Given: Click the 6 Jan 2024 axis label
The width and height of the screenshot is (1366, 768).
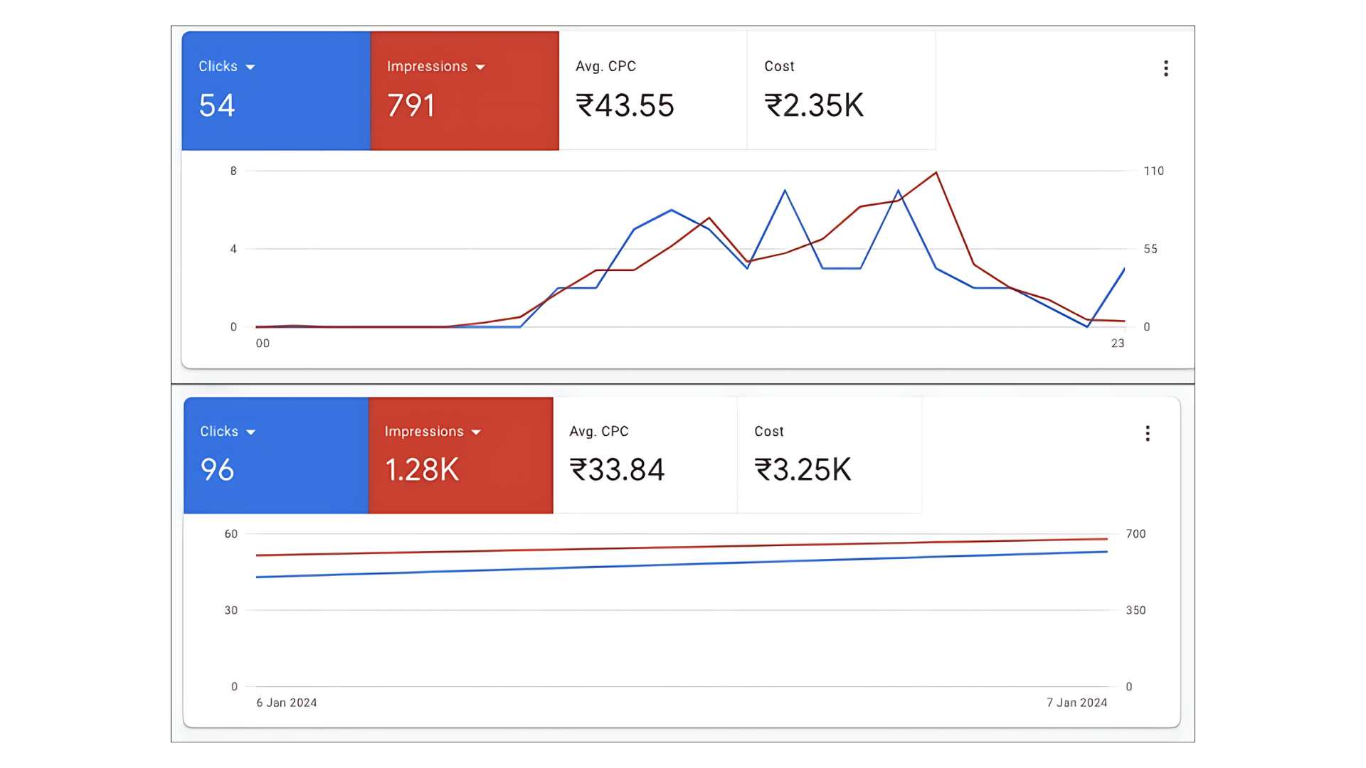Looking at the screenshot, I should 287,703.
